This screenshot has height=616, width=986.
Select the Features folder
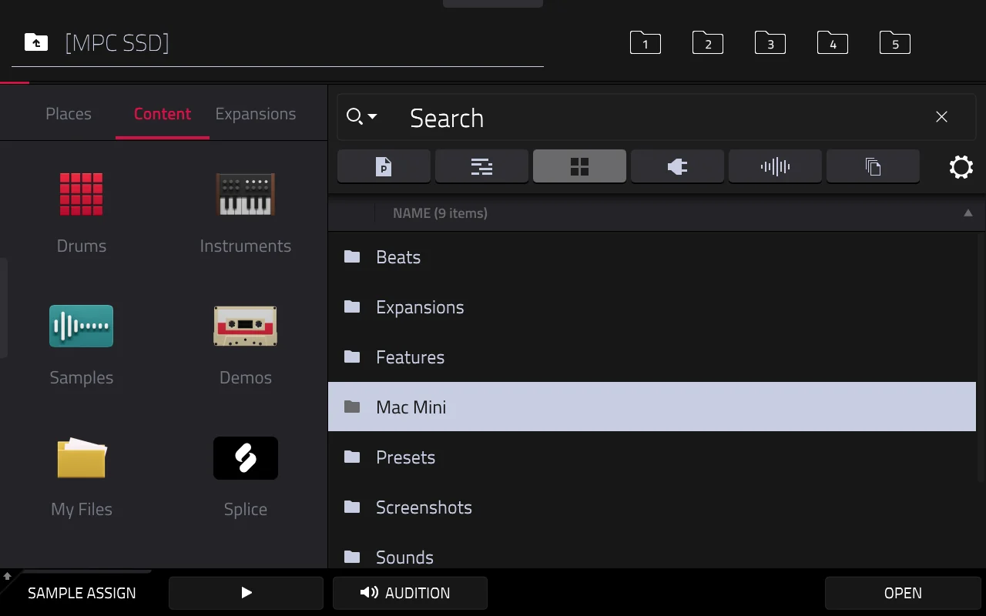652,357
